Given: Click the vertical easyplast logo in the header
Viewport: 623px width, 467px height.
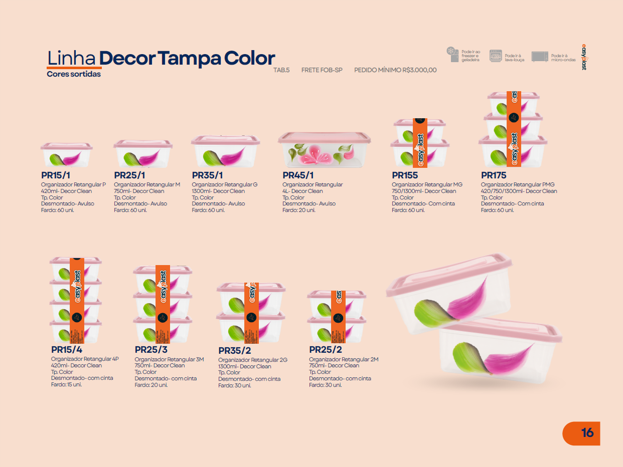Looking at the screenshot, I should point(584,57).
